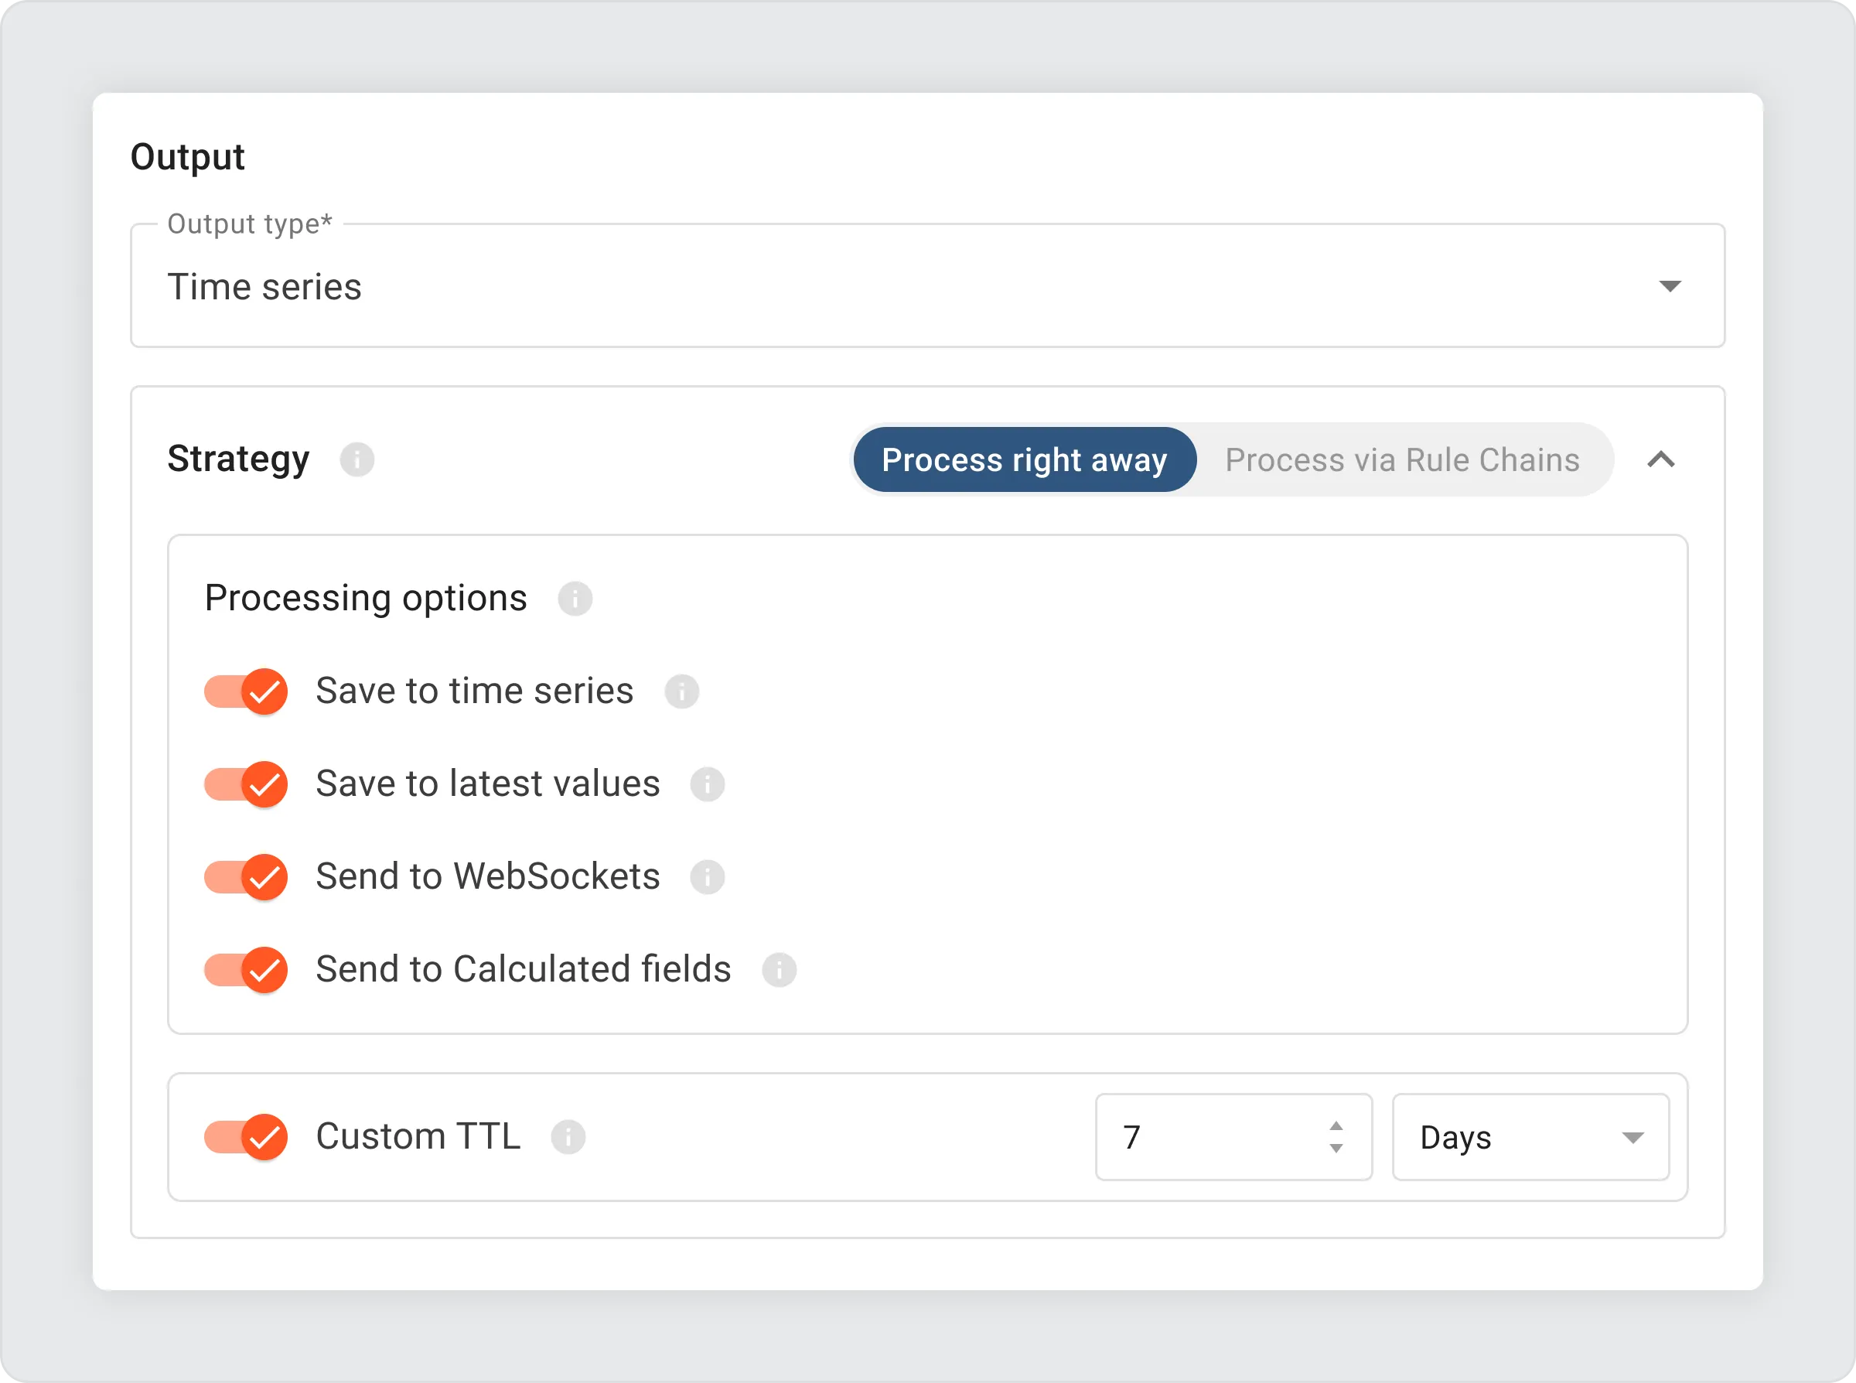Decrease TTL value with down arrow

(x=1336, y=1149)
